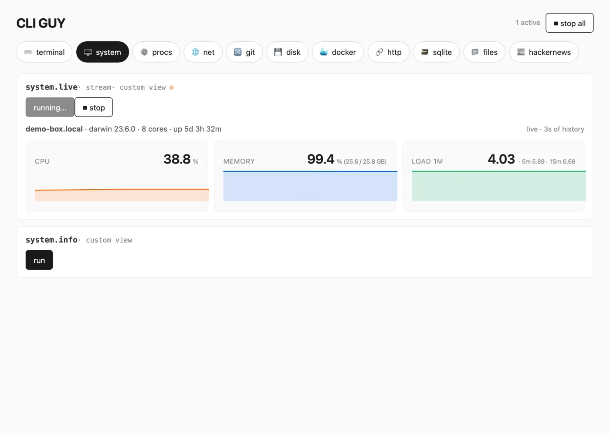Open the sqlite tab
The height and width of the screenshot is (435, 610).
(x=436, y=52)
